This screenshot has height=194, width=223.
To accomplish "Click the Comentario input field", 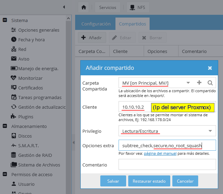I will 167,164.
